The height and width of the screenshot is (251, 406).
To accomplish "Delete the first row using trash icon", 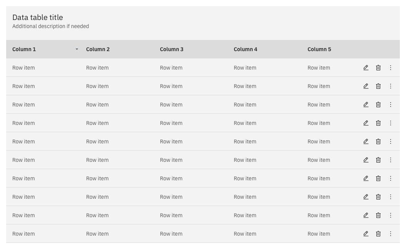I will (378, 68).
